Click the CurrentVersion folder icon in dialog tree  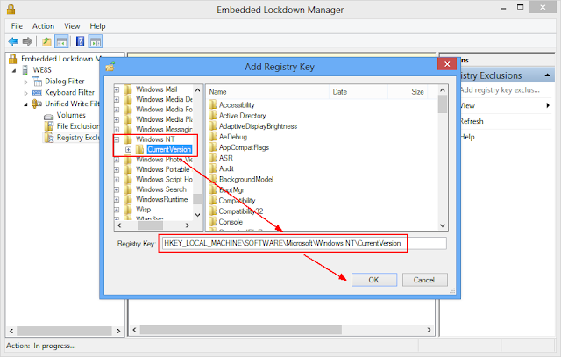tap(140, 149)
